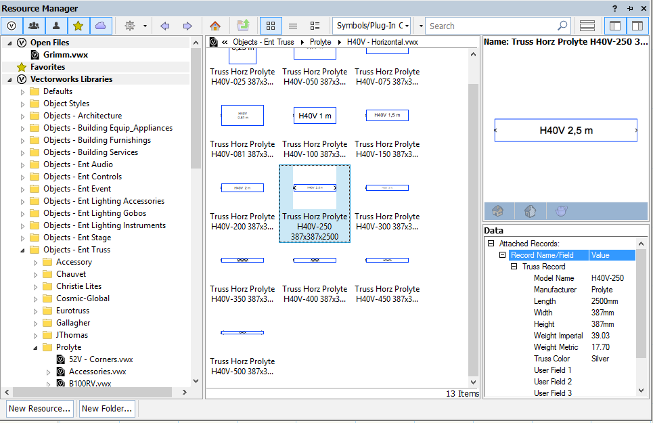Screen dimensions: 653x423
Task: Select the grid thumbnail view icon
Action: pos(270,25)
